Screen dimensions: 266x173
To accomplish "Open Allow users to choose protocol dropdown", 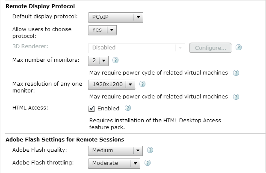I will click(103, 30).
